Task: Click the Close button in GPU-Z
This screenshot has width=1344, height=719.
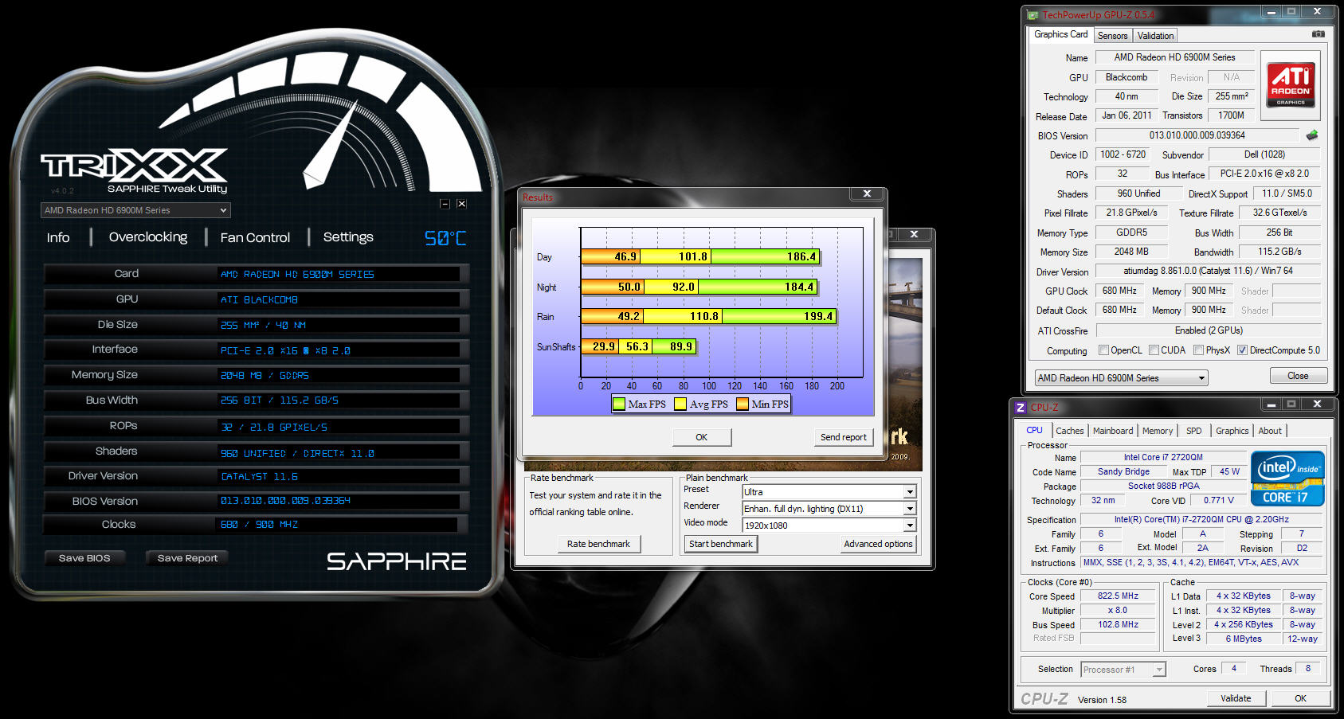Action: click(x=1297, y=376)
